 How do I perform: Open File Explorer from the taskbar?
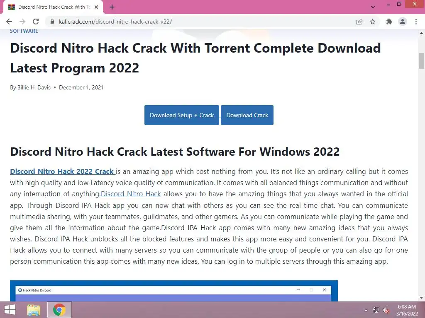coord(34,310)
